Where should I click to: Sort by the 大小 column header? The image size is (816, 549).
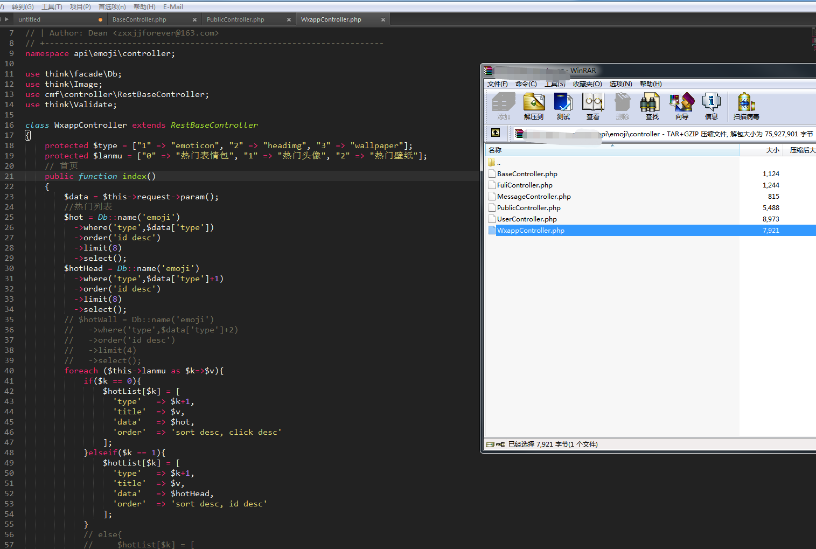point(761,150)
